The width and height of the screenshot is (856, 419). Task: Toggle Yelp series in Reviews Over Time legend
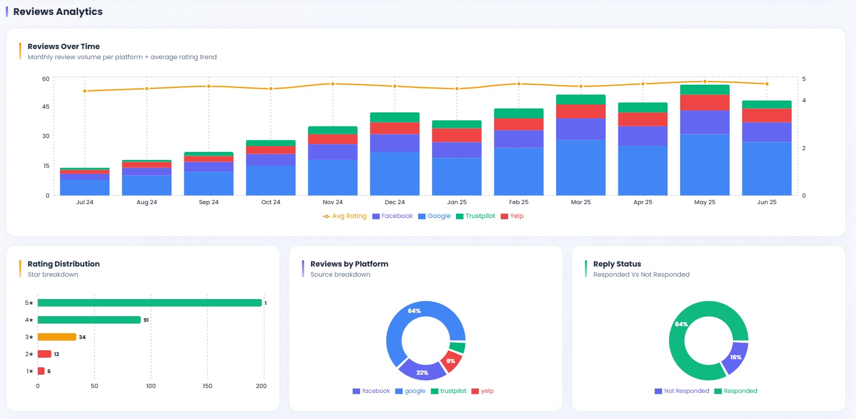click(512, 216)
